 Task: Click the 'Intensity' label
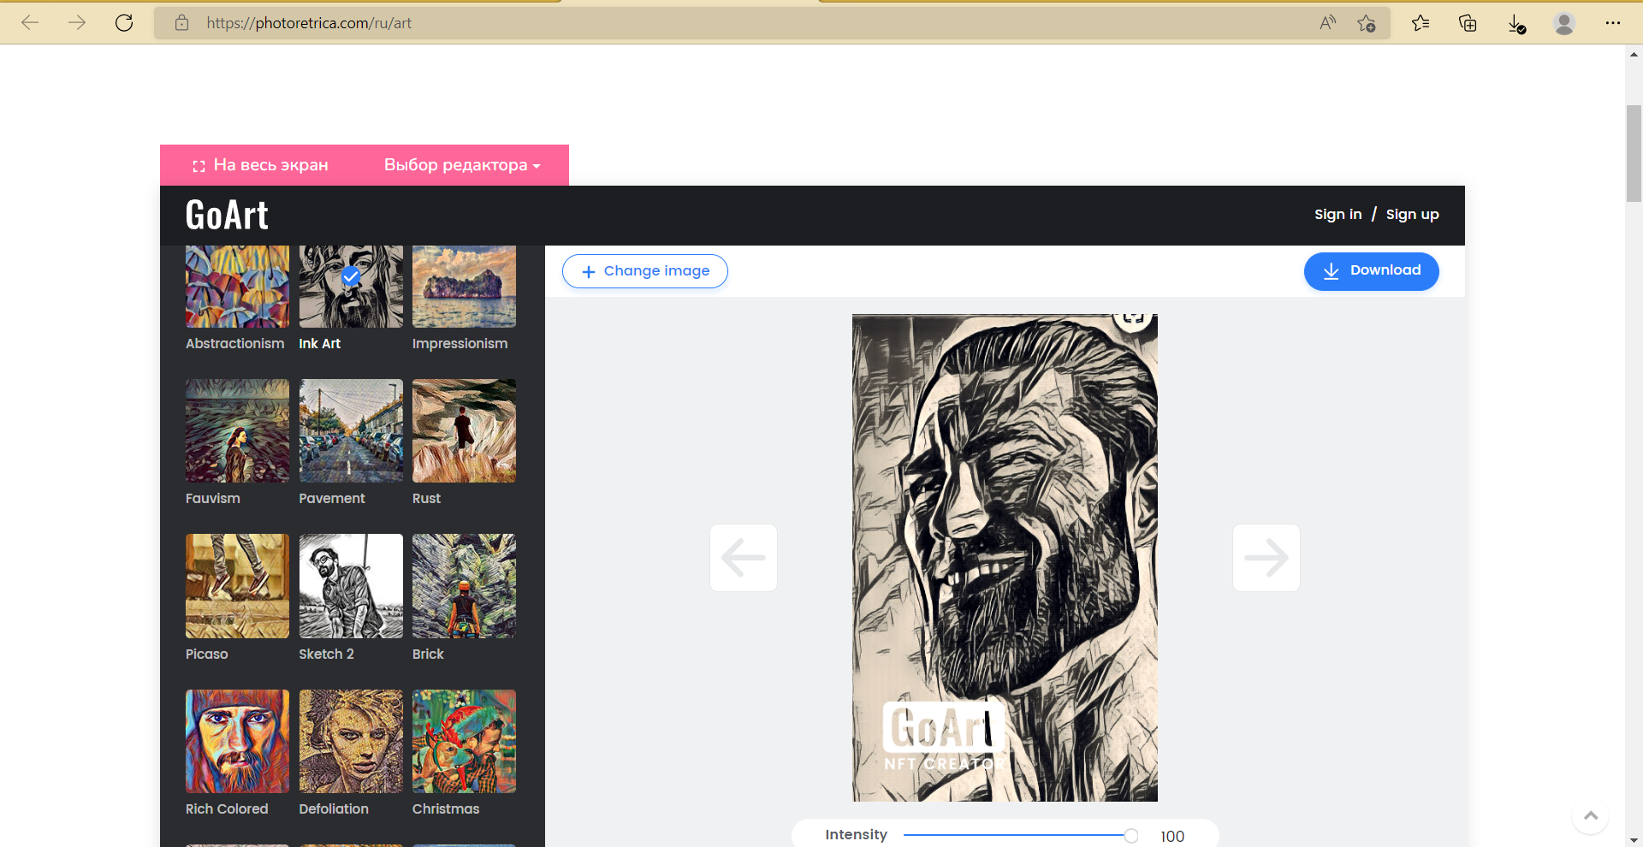coord(856,835)
